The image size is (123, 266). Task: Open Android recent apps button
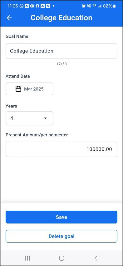click(x=27, y=258)
